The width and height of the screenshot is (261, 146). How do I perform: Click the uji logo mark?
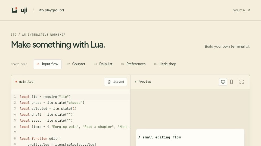[14, 10]
